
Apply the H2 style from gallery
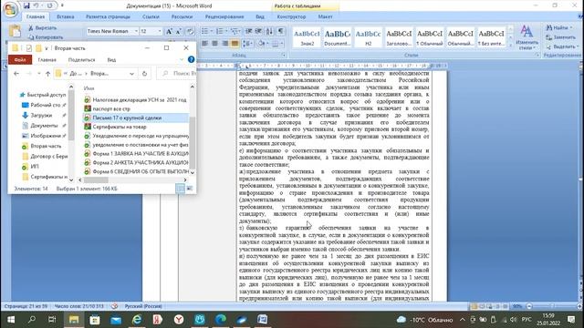coord(368,37)
